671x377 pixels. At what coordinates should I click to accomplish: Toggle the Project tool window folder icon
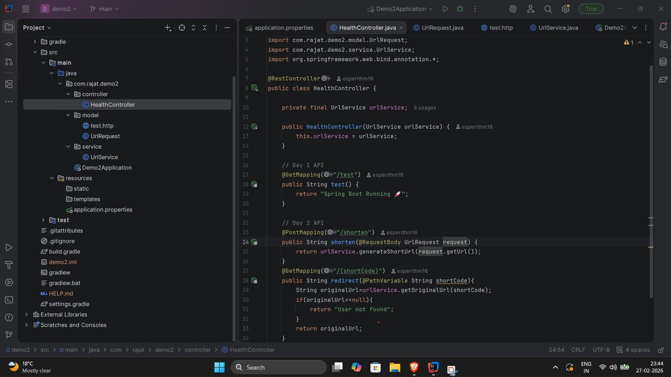[x=8, y=27]
